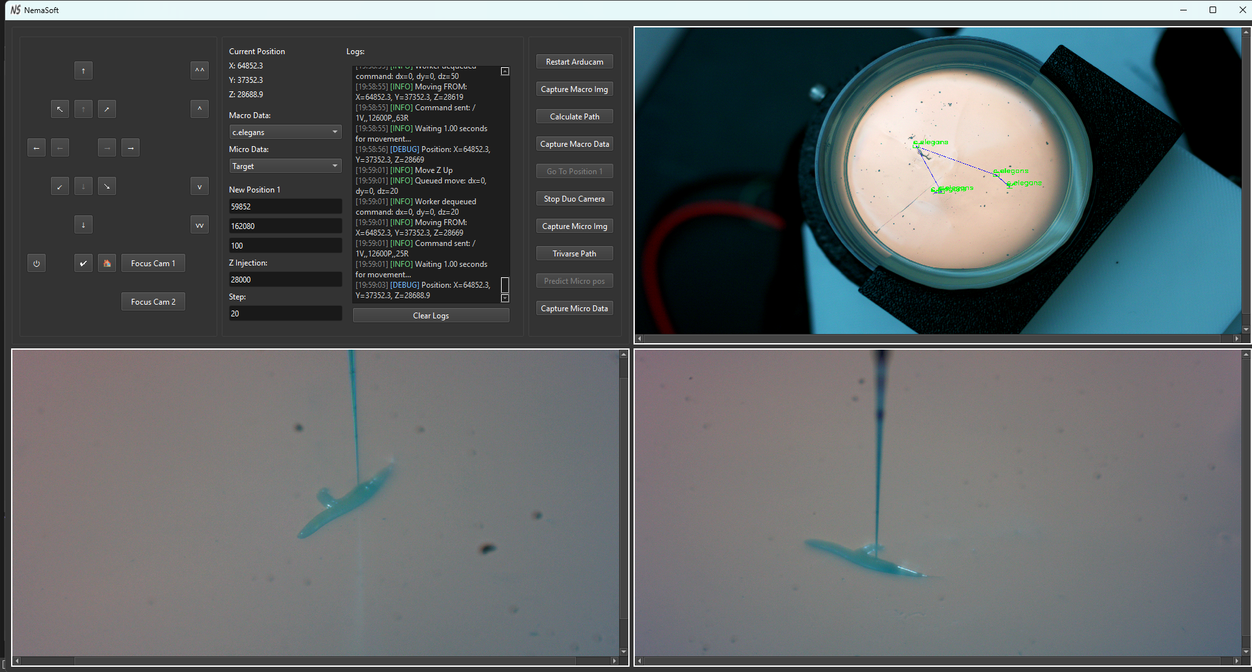Select the Step value input field
Image resolution: width=1252 pixels, height=672 pixels.
[285, 313]
